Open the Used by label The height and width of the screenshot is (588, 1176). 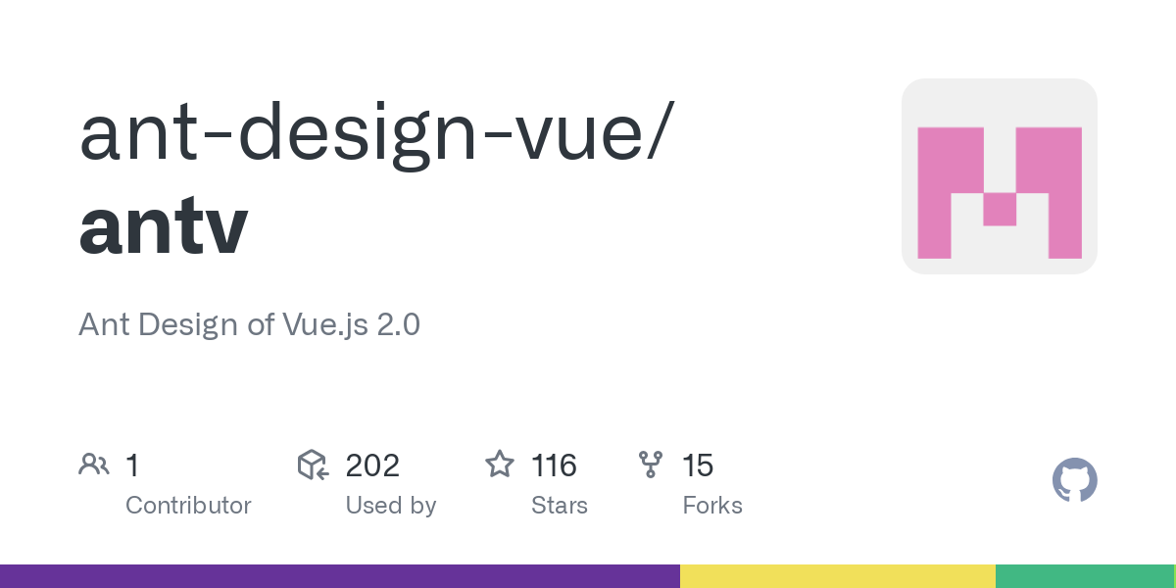pyautogui.click(x=390, y=506)
